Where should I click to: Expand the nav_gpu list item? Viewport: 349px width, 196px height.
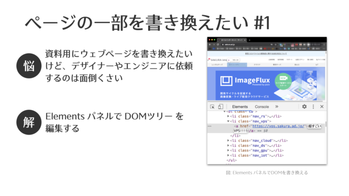point(228,150)
